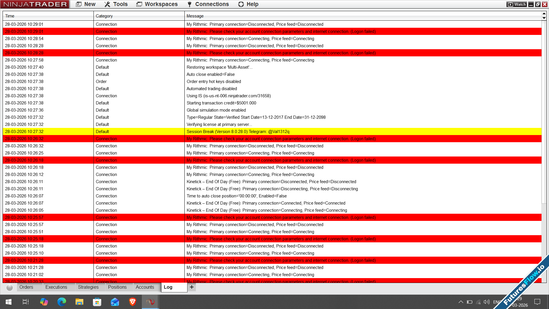Open NinjaTrader from the Windows taskbar
The image size is (549, 309).
tap(150, 302)
